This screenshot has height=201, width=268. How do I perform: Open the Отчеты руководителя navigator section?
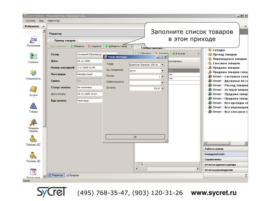225,170
